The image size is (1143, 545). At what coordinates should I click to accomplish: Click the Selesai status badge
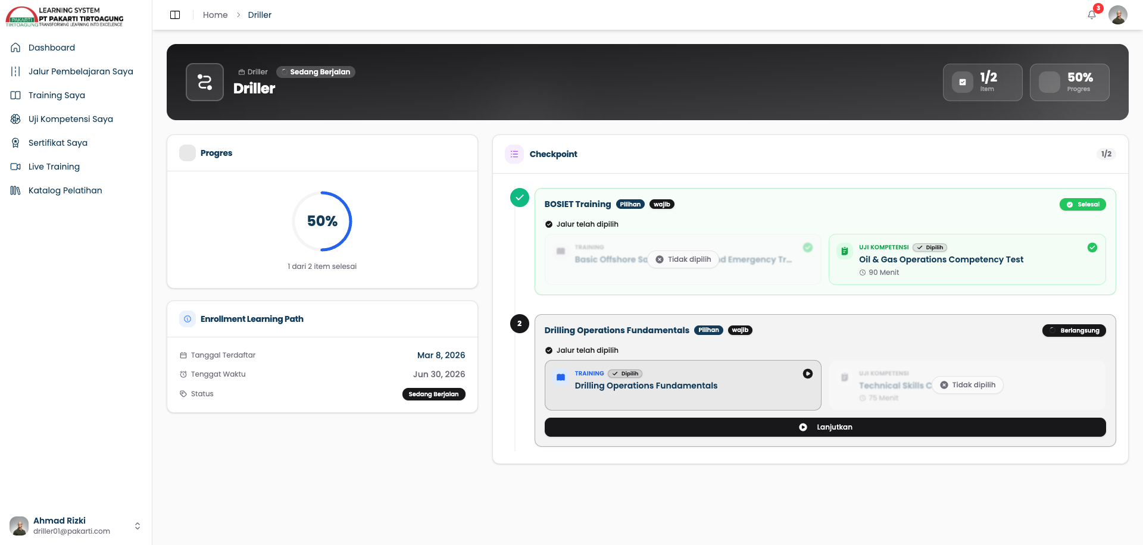click(1083, 204)
